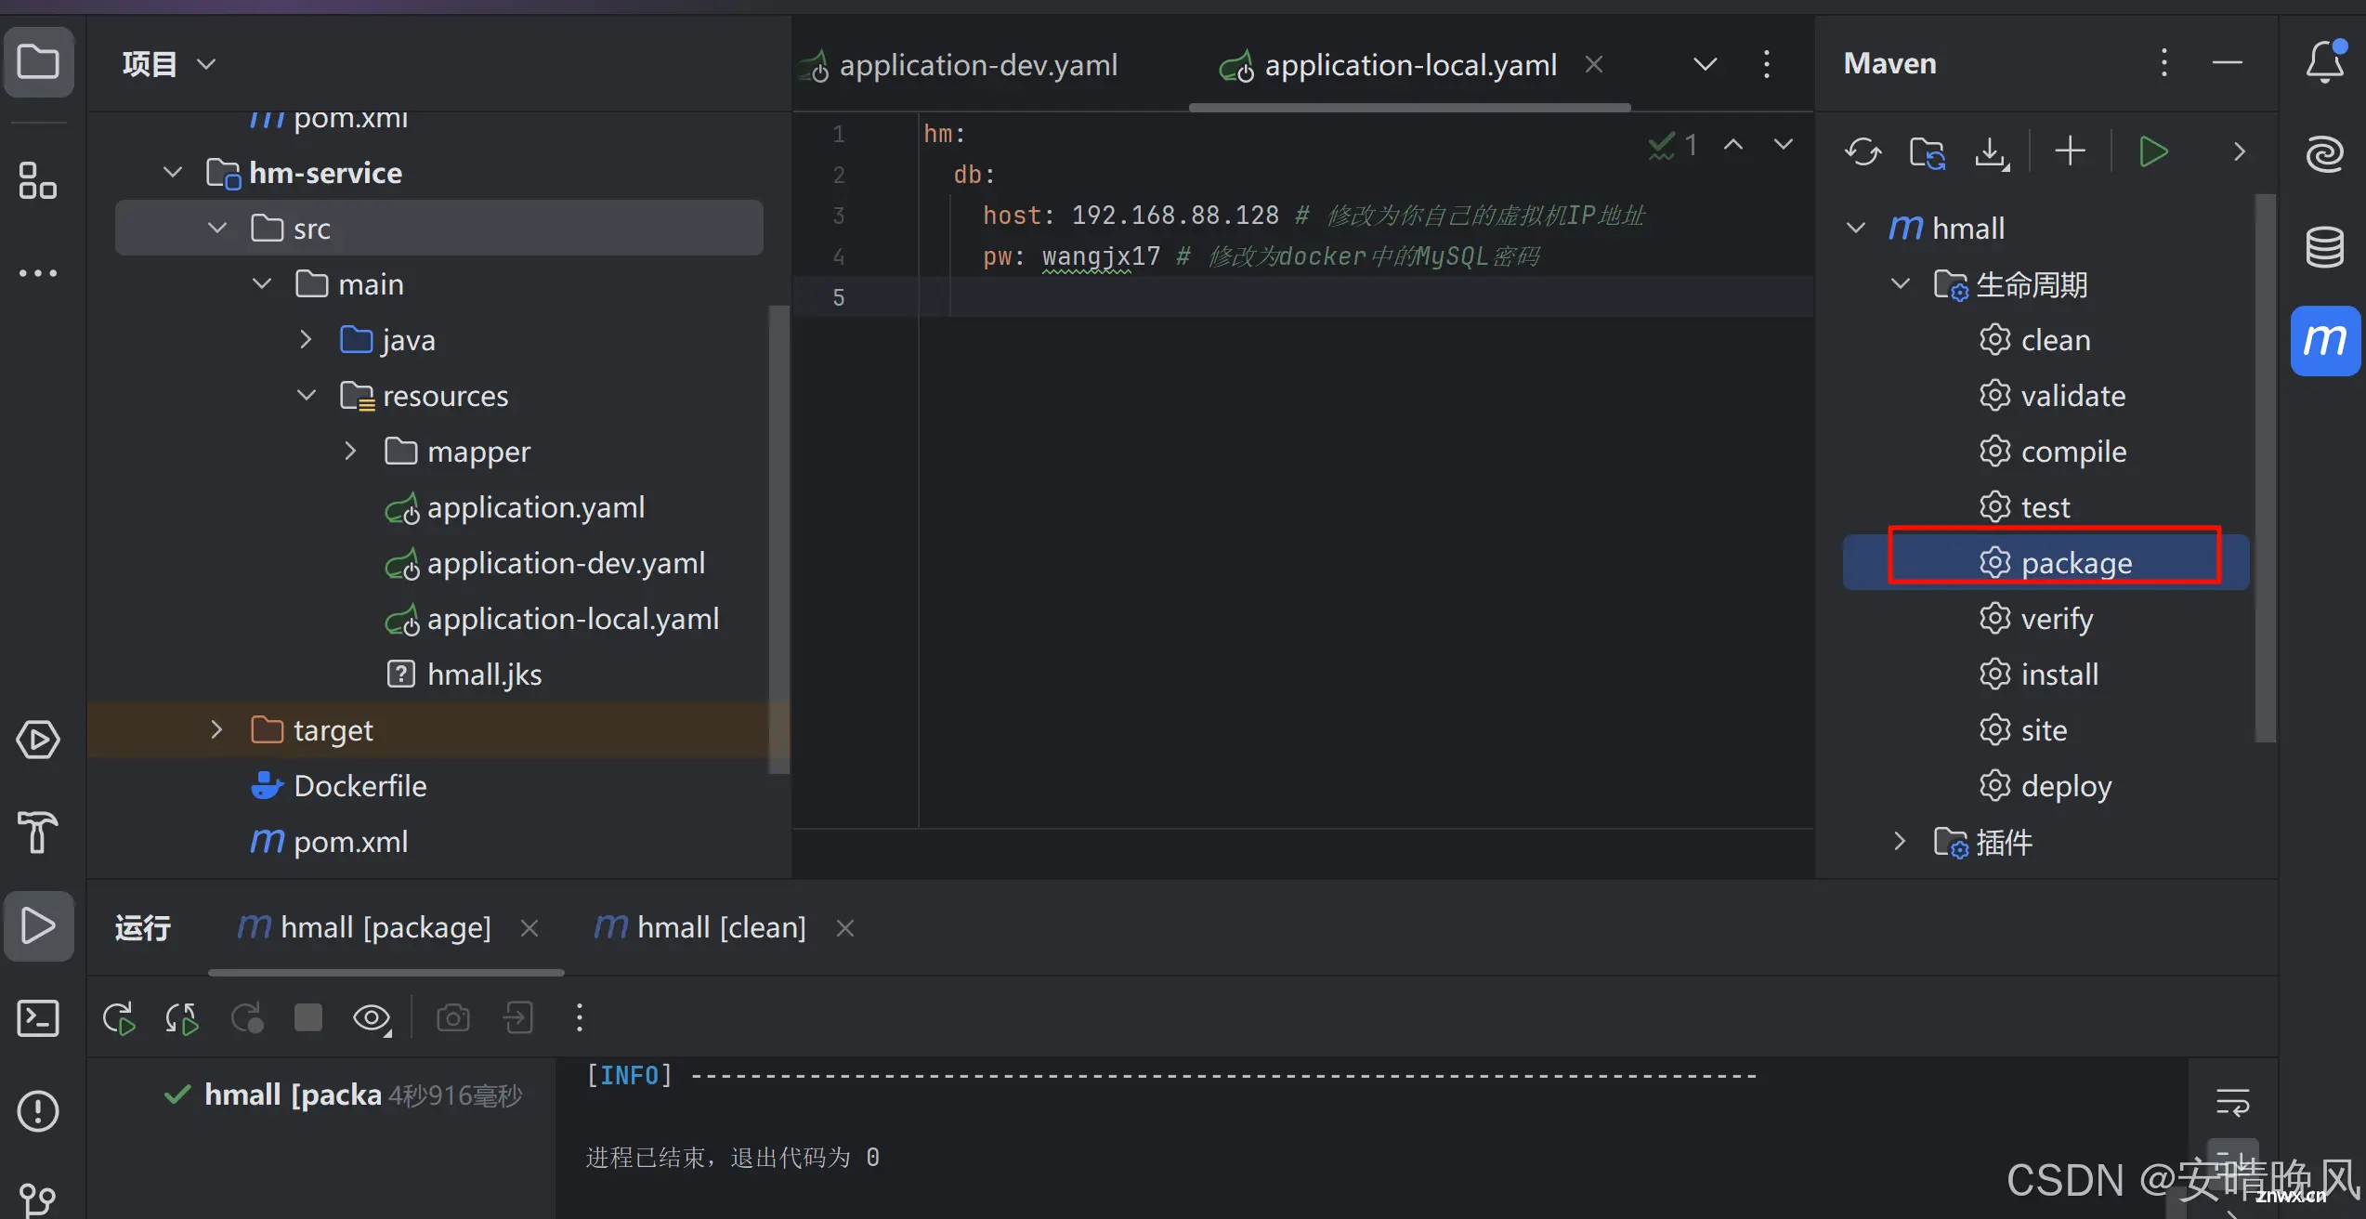Go to previous highlighted problem arrow

coord(1732,144)
